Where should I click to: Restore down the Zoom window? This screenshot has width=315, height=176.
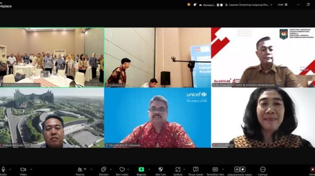tap(308, 5)
